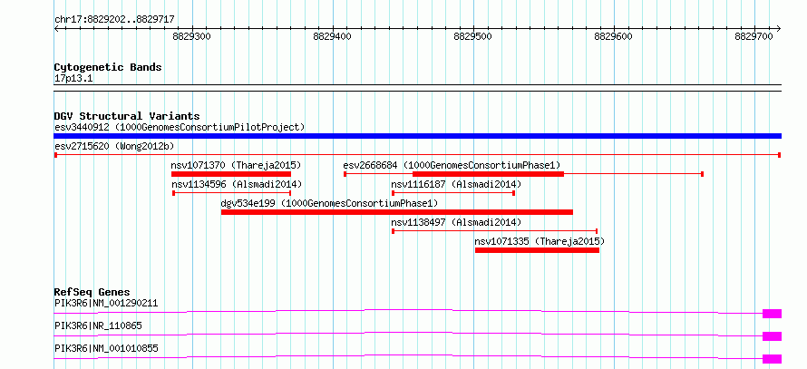Click the nsv1134596 thin red line feature
This screenshot has width=807, height=369.
tap(231, 193)
